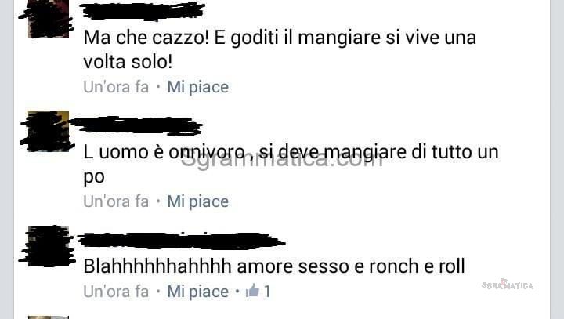This screenshot has height=319, width=564.
Task: Click the comment text "amore sesso e ronch e roll"
Action: click(x=351, y=266)
